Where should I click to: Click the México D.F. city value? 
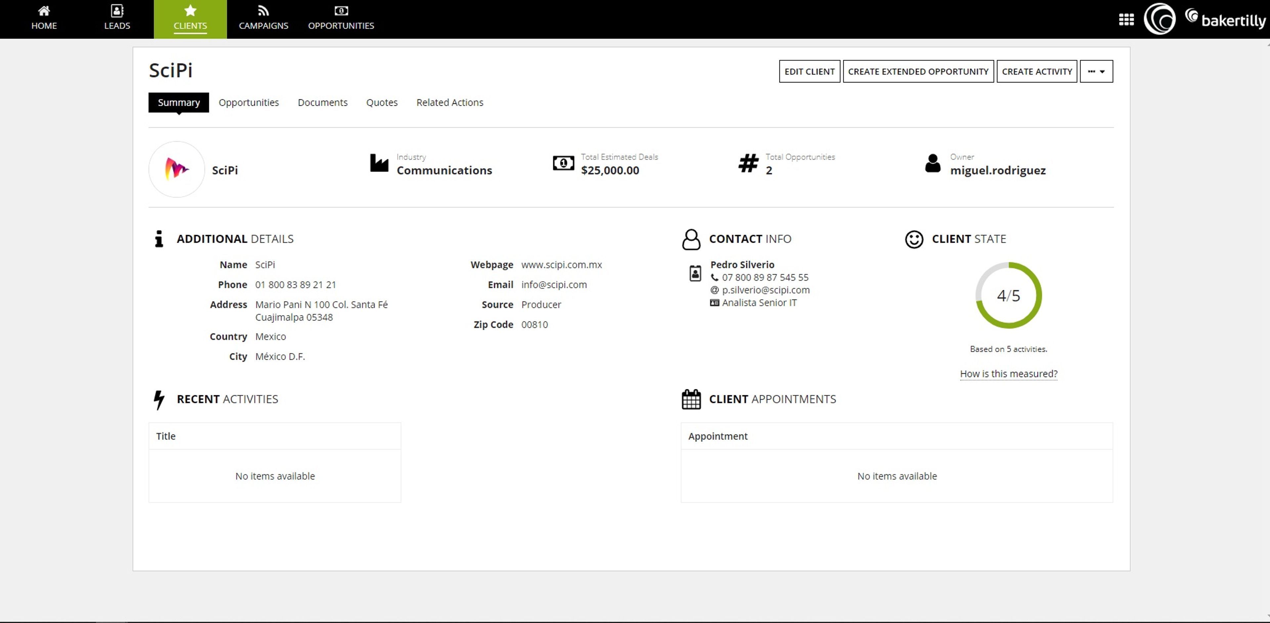pyautogui.click(x=280, y=357)
